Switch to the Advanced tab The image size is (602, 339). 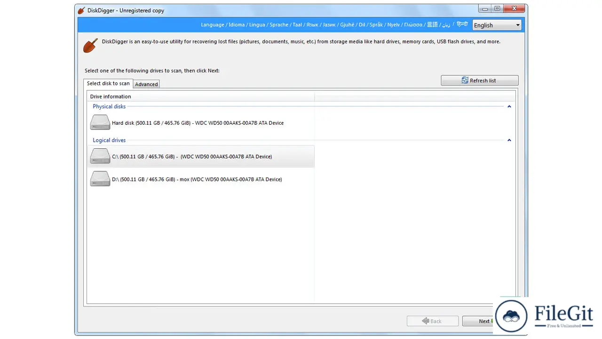click(x=146, y=84)
